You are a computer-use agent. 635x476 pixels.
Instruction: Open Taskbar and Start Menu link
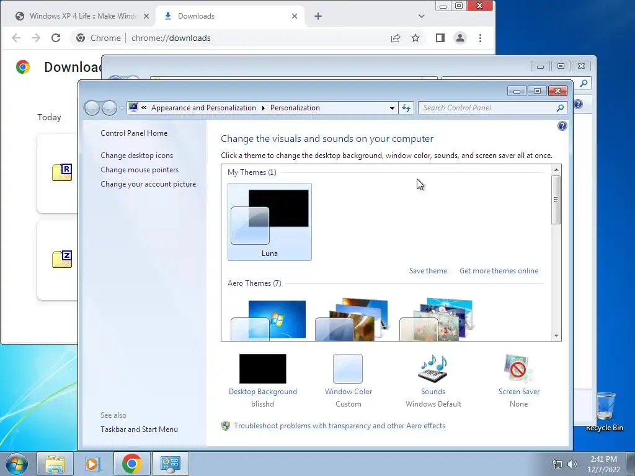click(x=140, y=430)
